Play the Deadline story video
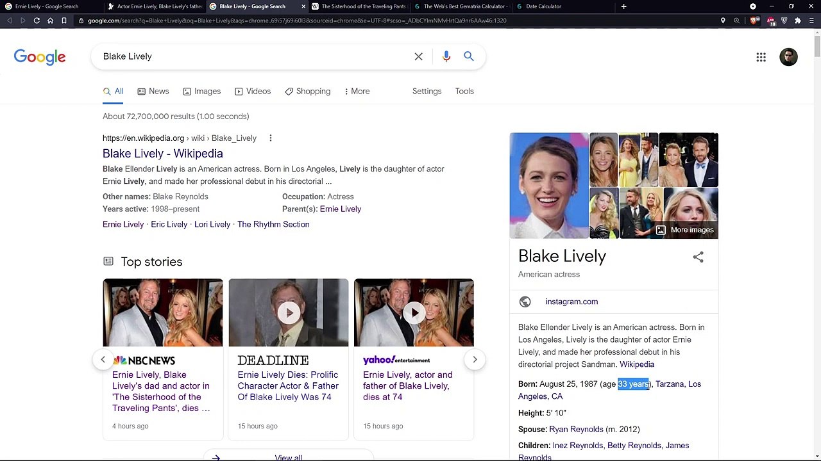 pos(289,312)
